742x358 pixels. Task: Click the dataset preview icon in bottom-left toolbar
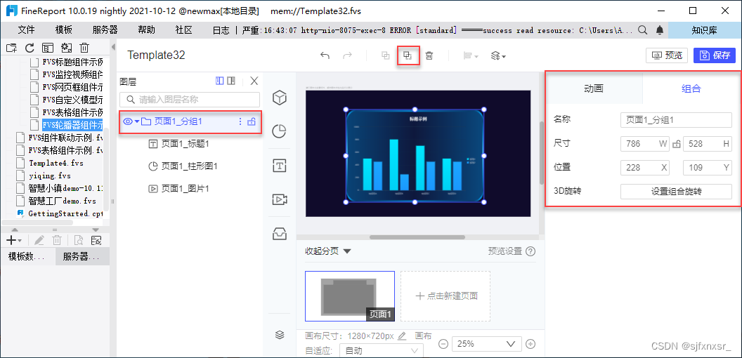pos(79,240)
